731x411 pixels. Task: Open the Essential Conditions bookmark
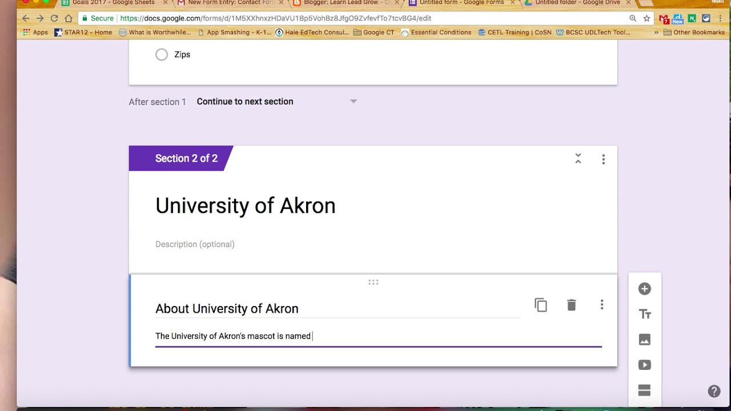pyautogui.click(x=436, y=33)
